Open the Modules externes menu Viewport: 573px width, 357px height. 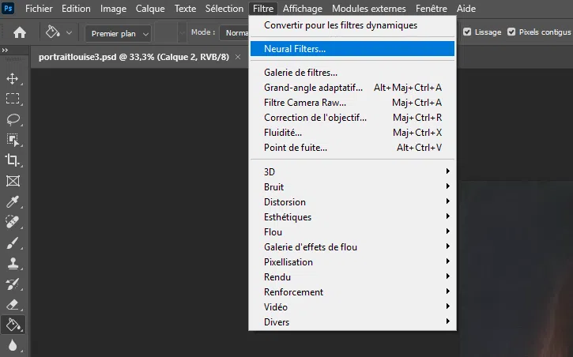tap(369, 9)
